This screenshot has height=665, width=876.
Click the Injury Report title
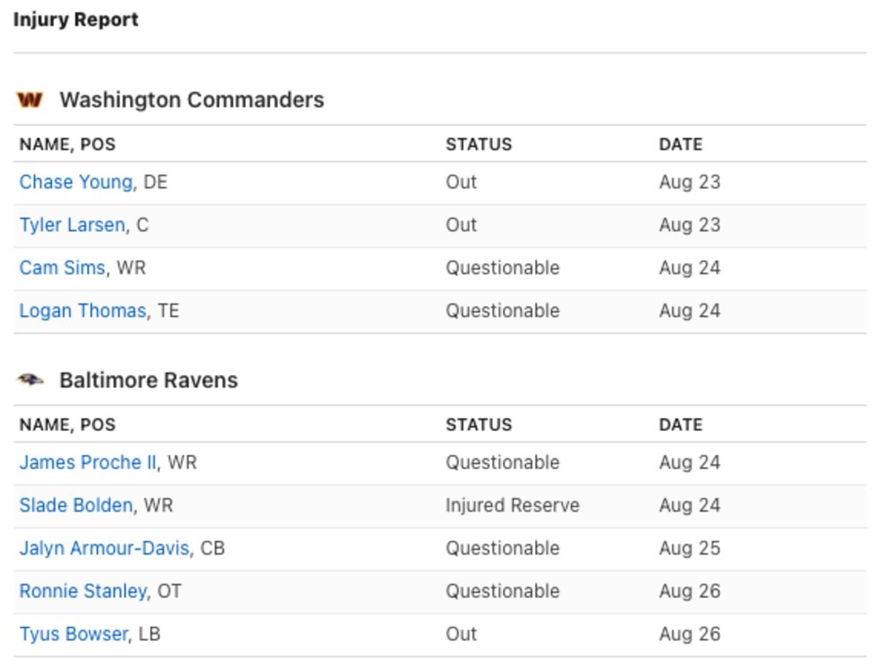pos(76,20)
